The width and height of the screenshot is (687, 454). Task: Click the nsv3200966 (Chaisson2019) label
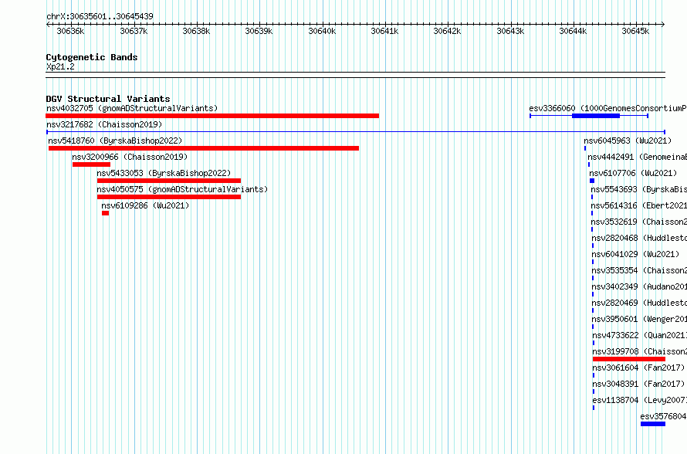click(130, 157)
